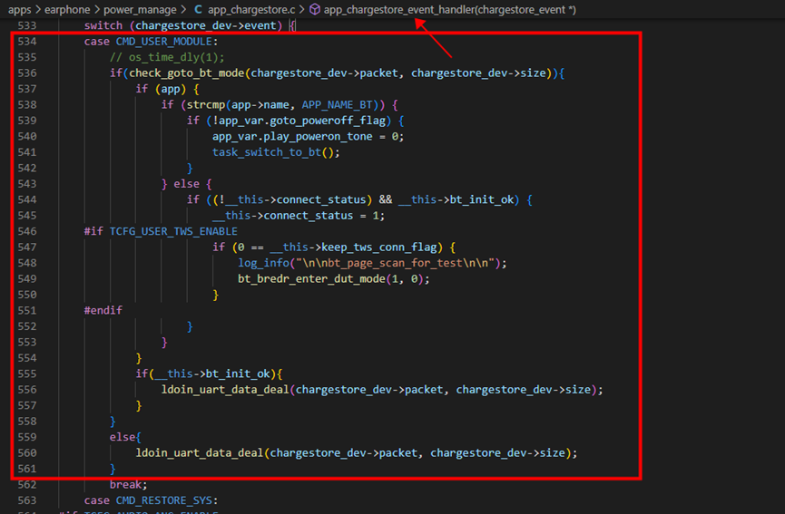This screenshot has width=785, height=514.
Task: Open the 'apps' breadcrumb folder
Action: 20,9
